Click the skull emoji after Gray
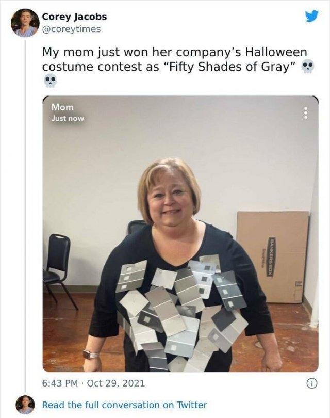The width and height of the screenshot is (330, 418). 308,67
